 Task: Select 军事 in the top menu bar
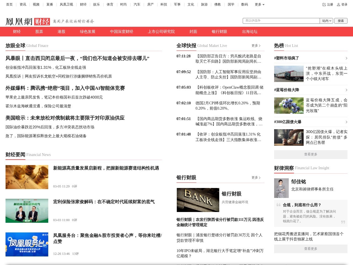click(177, 4)
